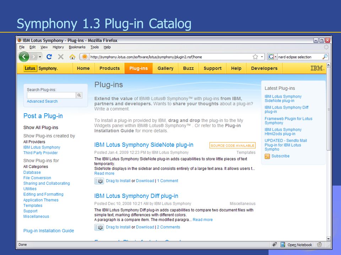
Task: Show the Utilities category
Action: point(30,189)
